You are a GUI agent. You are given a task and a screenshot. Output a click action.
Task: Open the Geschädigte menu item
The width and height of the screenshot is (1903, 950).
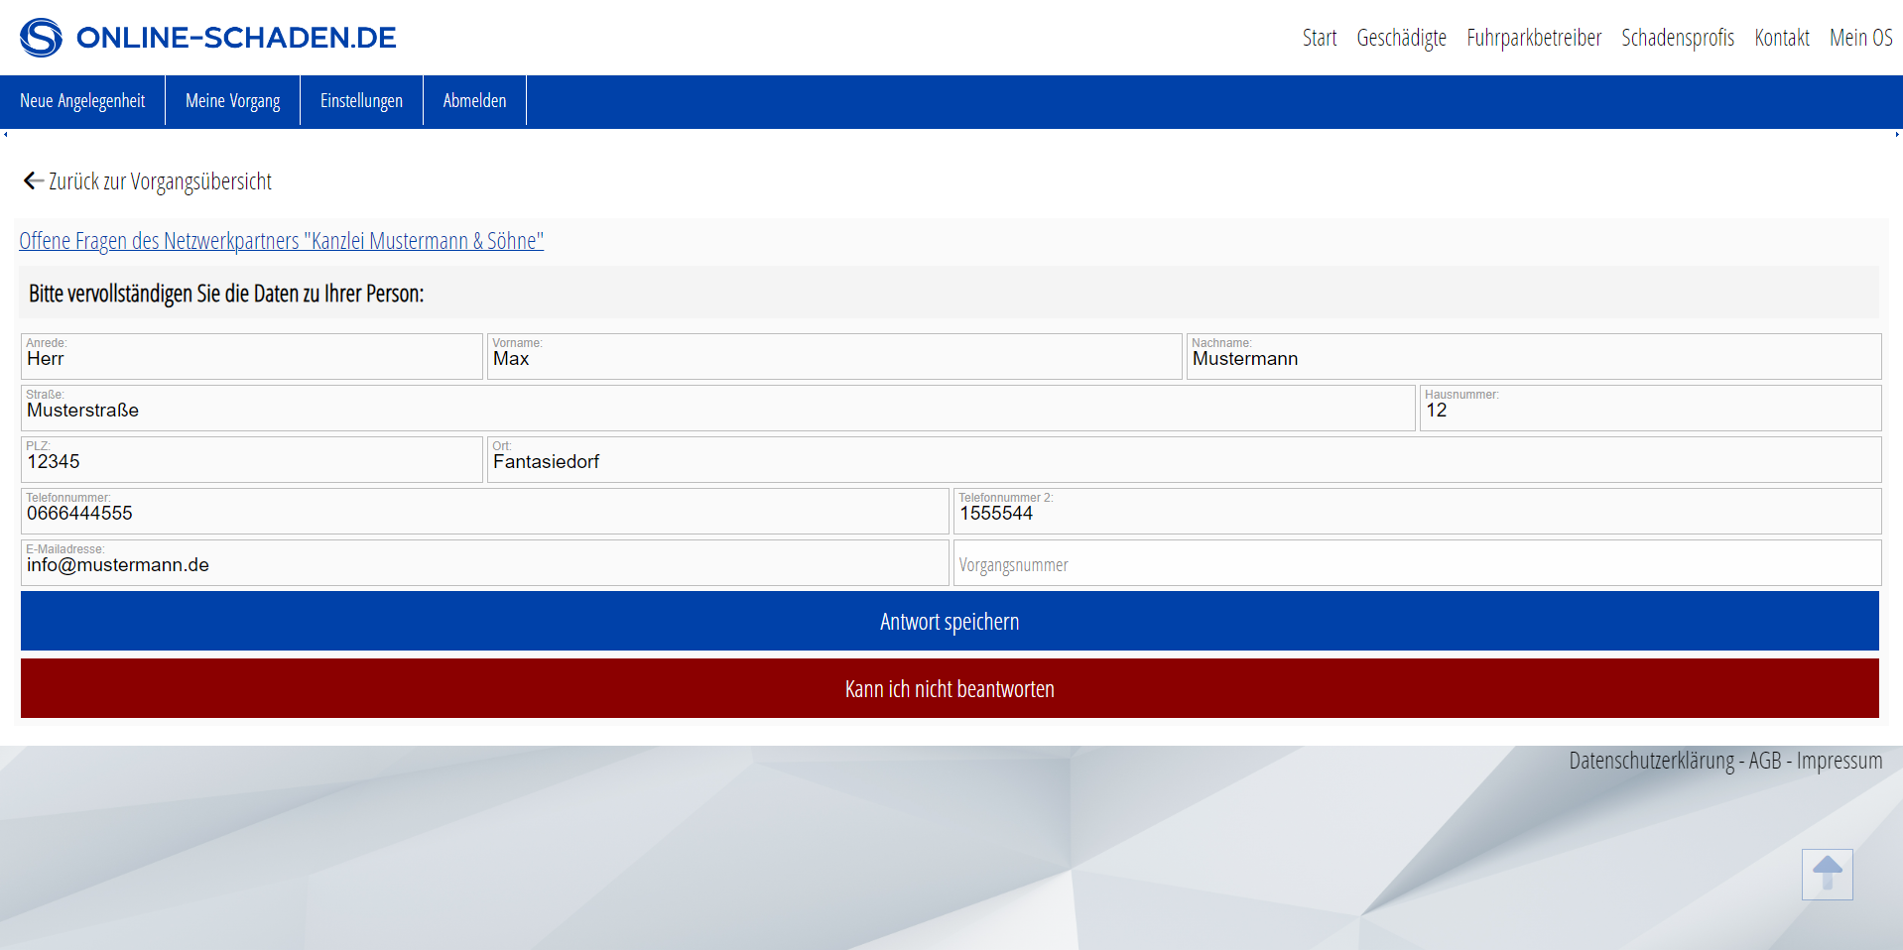1401,38
